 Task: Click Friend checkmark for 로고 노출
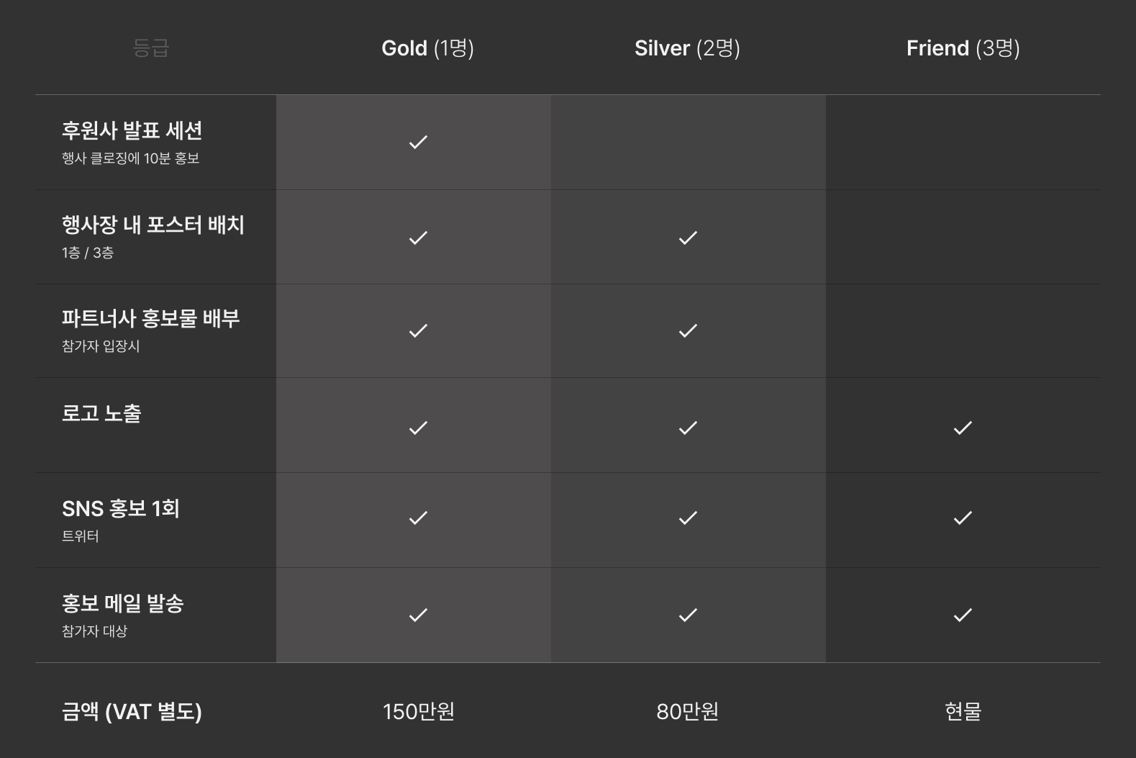pos(963,428)
